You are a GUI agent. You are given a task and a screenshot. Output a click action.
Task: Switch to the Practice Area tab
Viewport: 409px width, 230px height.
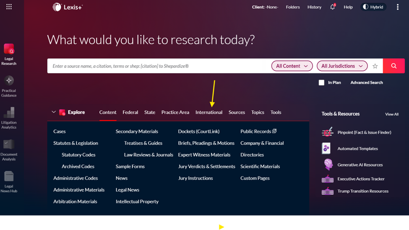(175, 112)
